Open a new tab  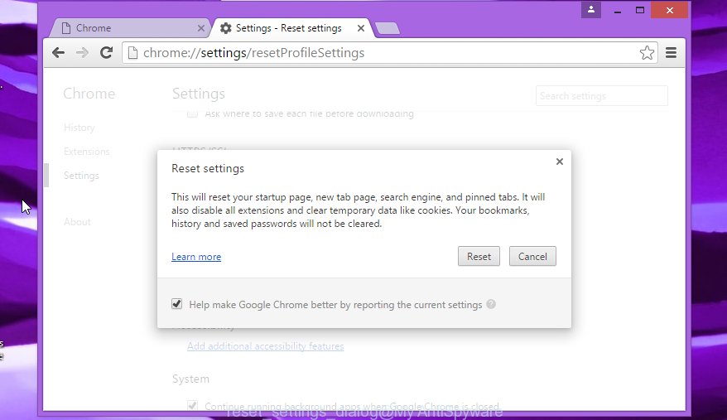click(387, 29)
